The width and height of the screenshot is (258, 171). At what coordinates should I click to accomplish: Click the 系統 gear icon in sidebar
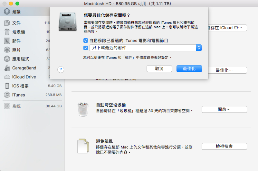[7, 106]
